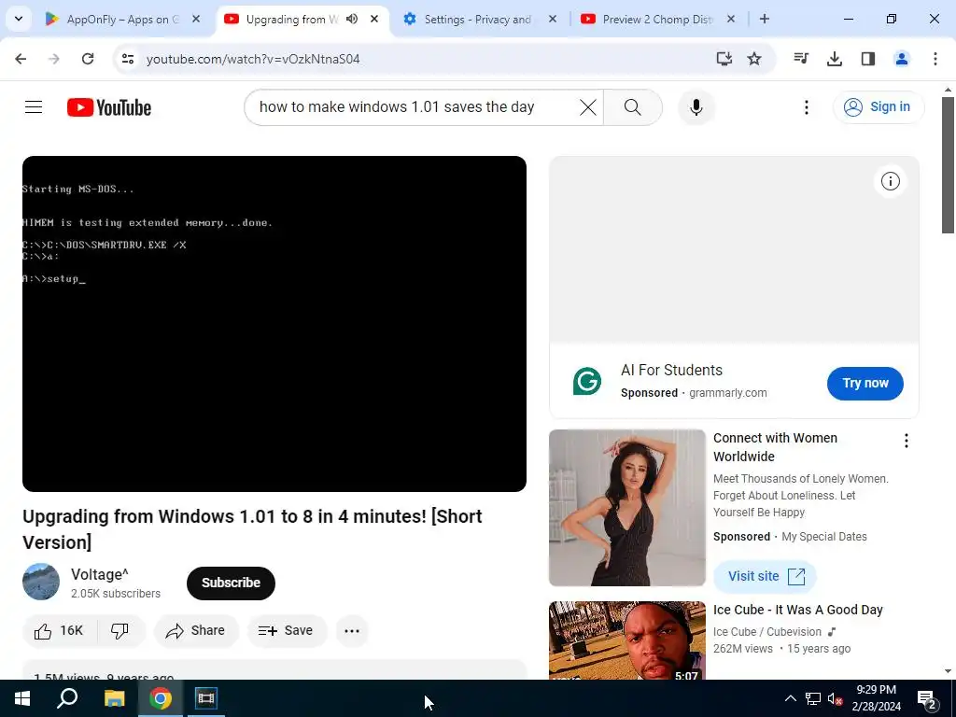
Task: Open the muted volume tray icon
Action: point(836,698)
